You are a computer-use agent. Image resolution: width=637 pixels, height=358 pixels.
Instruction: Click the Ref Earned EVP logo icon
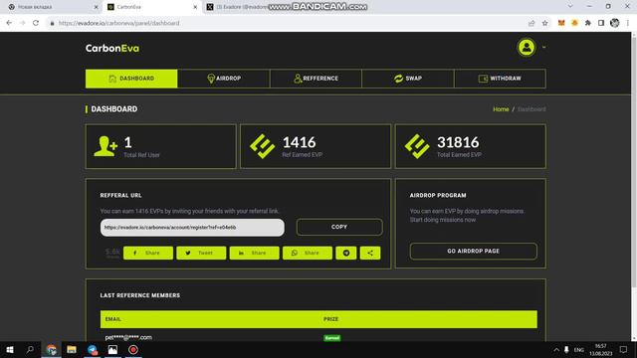262,146
